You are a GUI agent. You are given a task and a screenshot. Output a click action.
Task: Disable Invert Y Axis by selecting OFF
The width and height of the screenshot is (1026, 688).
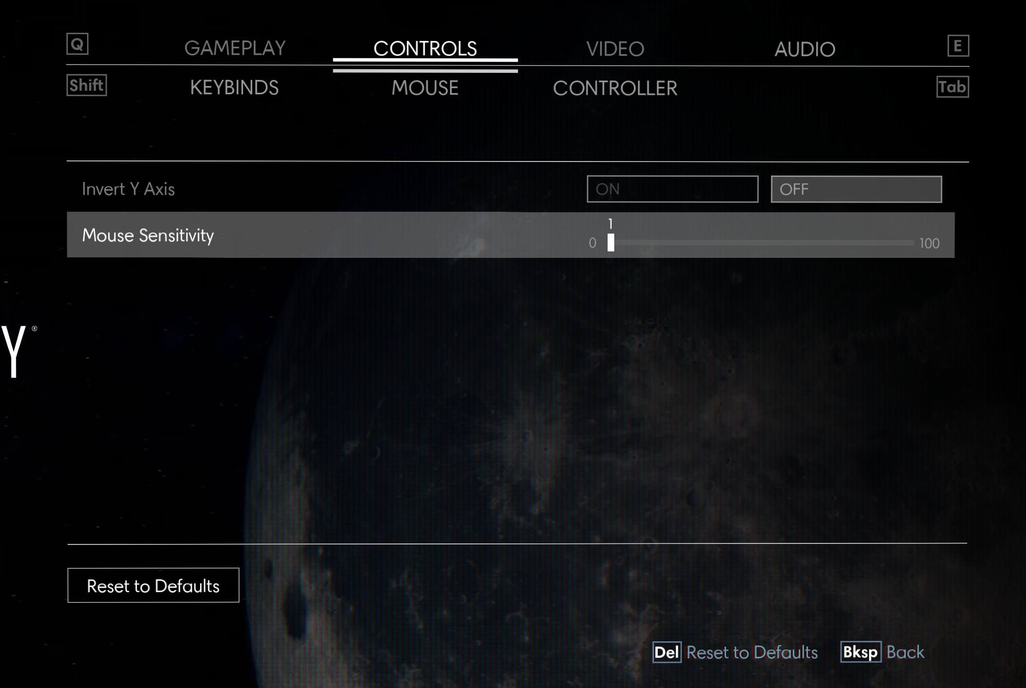855,189
